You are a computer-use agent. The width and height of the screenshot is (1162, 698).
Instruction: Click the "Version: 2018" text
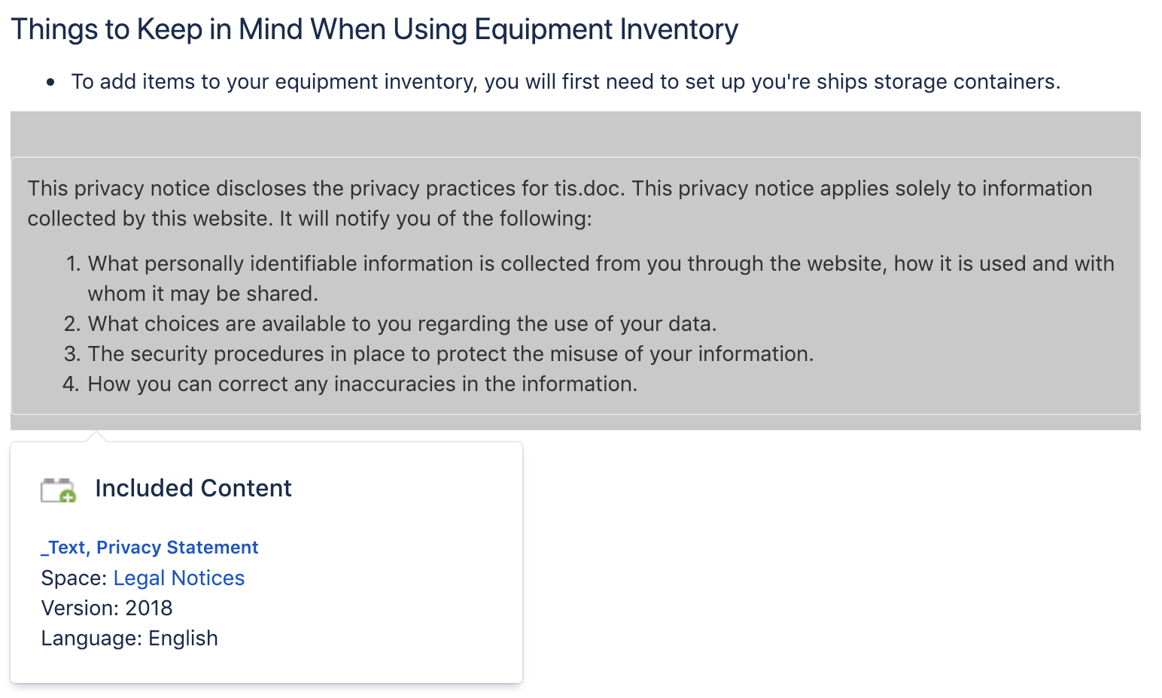[107, 608]
